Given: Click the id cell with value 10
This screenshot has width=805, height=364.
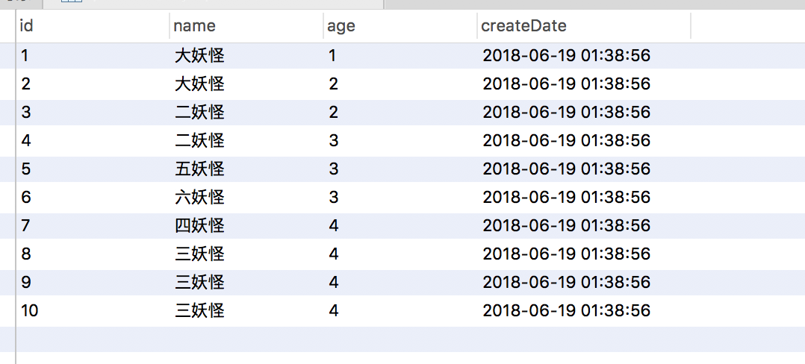Looking at the screenshot, I should (30, 310).
